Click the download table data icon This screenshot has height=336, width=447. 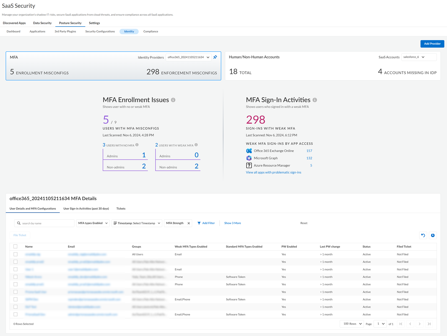pos(433,235)
